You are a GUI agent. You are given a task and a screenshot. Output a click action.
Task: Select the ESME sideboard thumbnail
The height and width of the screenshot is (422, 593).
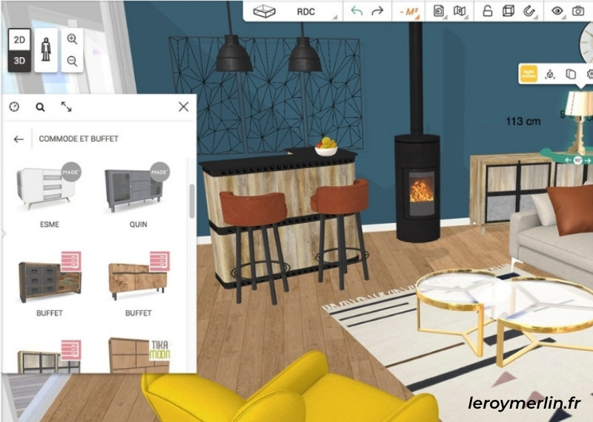(45, 188)
